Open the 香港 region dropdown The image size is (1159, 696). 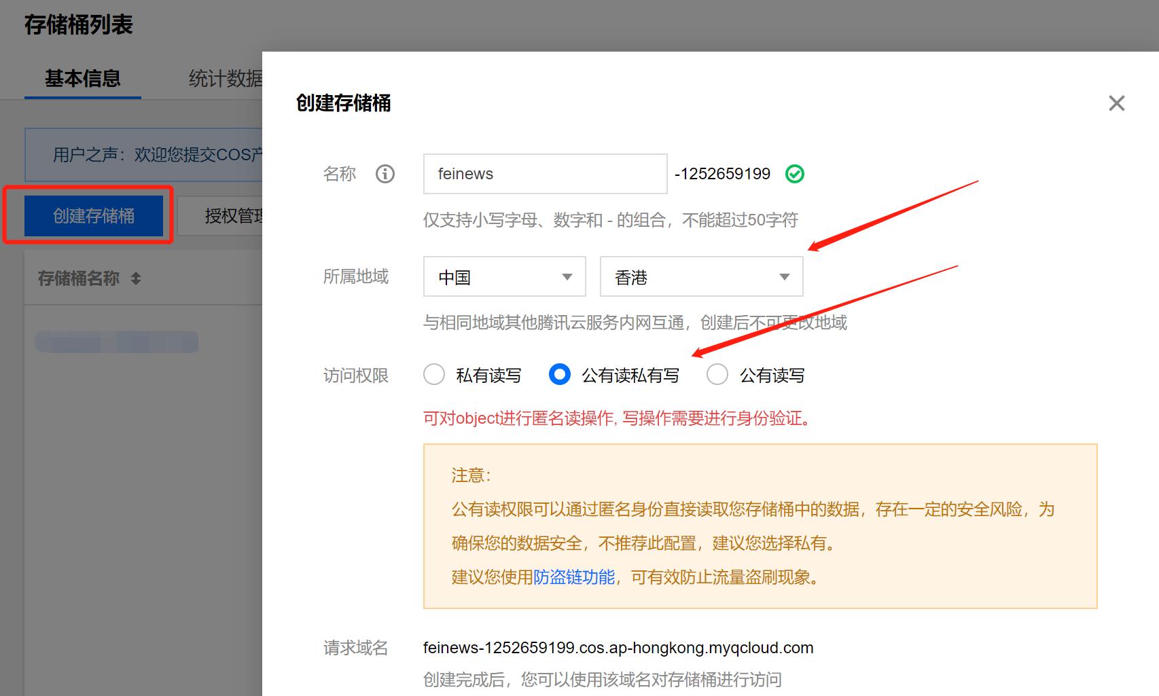coord(702,276)
